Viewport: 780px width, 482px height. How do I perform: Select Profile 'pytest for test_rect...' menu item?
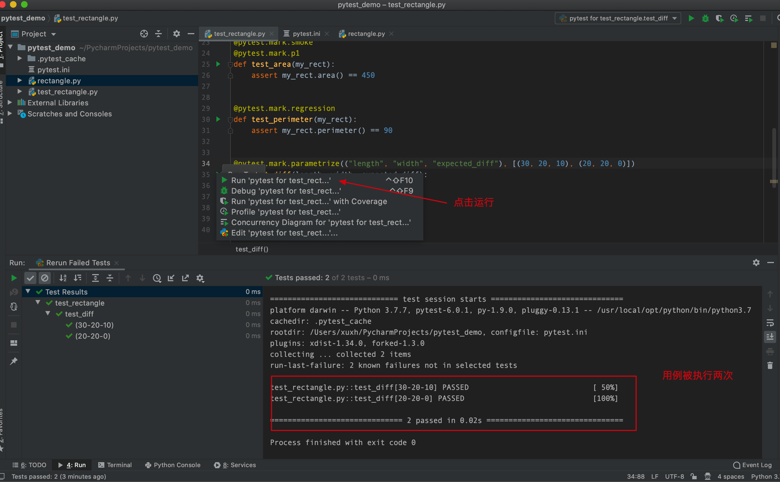[x=320, y=212]
